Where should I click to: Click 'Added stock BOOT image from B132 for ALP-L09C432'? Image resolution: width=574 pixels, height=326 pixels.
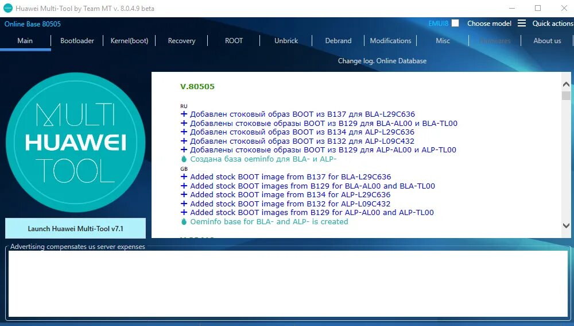tap(290, 204)
